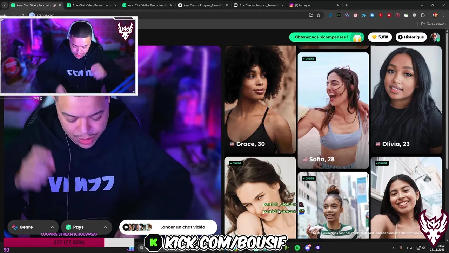Open the Azar user profile avatar

[435, 37]
